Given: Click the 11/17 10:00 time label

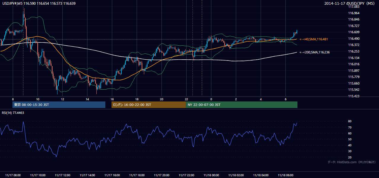Looking at the screenshot, I should (38, 175).
